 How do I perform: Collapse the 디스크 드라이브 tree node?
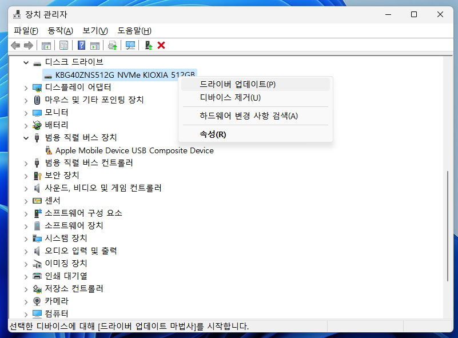[x=26, y=62]
